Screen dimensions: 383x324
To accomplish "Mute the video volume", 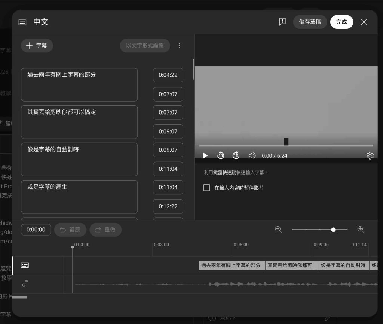I will coord(252,155).
